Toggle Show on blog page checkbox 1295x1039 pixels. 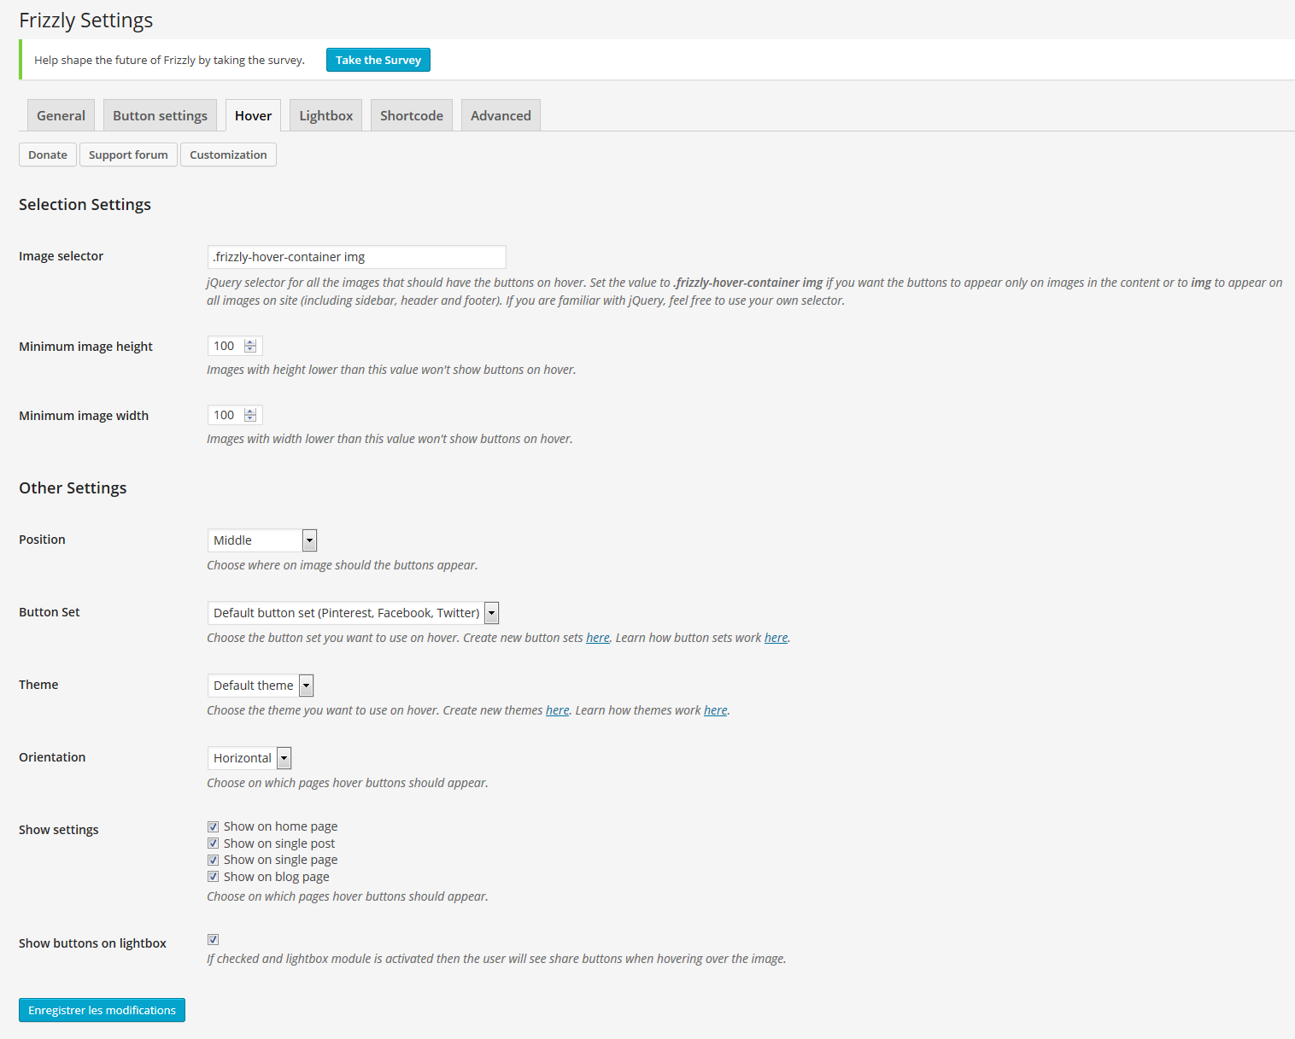(x=213, y=877)
